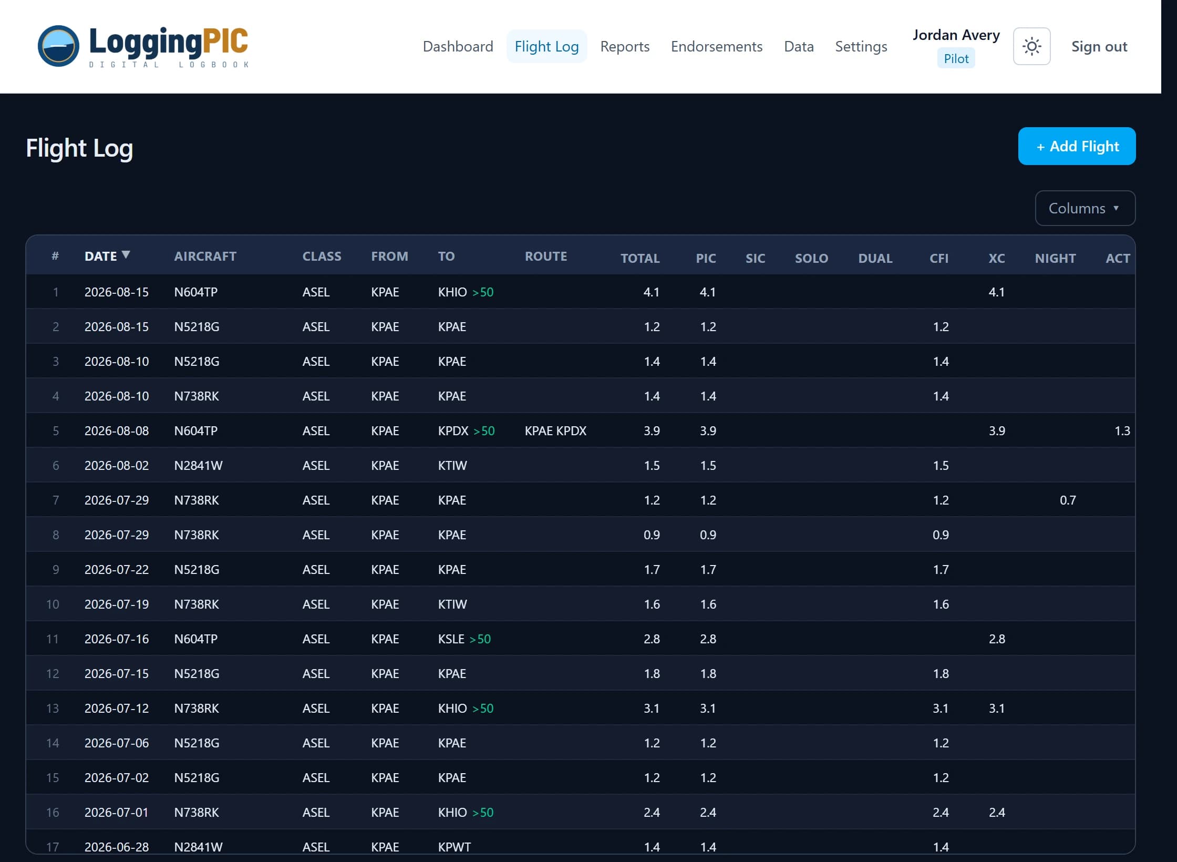Click the DUAL column header
This screenshot has height=862, width=1177.
pos(875,258)
